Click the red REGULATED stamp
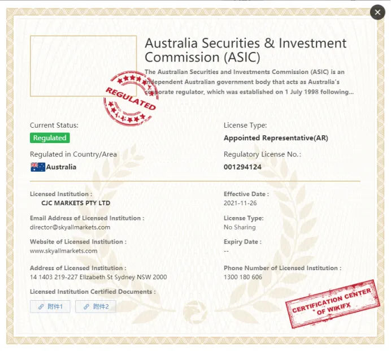Viewport: 391px width, 351px height. click(131, 98)
